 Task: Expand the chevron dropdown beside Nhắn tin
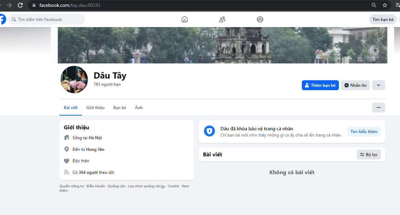point(378,85)
